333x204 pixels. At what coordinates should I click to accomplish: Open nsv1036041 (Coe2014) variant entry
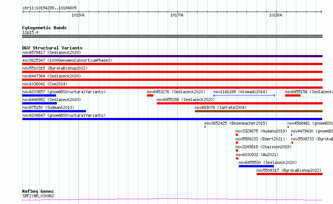click(45, 84)
